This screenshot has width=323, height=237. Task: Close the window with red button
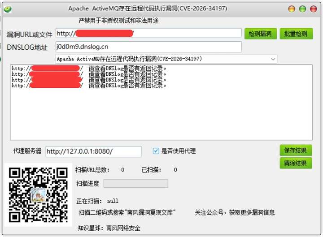313,9
